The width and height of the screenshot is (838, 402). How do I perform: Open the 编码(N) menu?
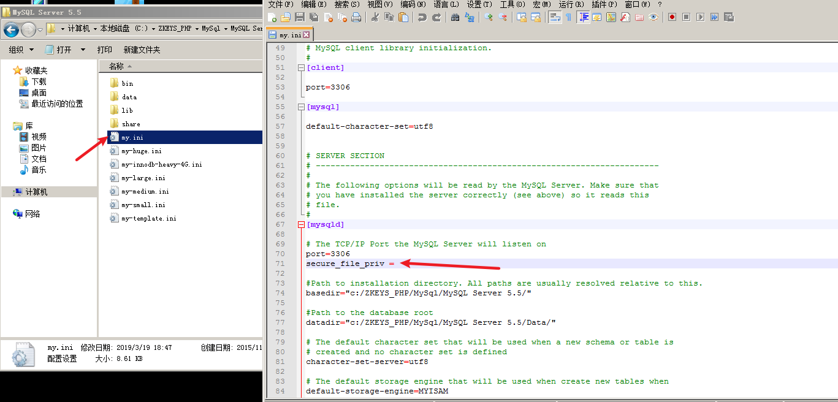414,4
